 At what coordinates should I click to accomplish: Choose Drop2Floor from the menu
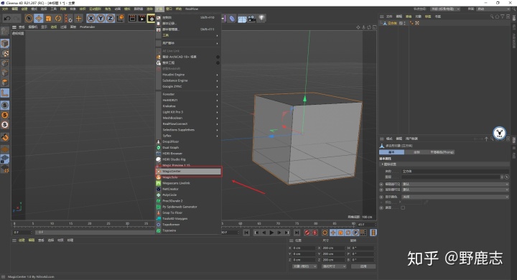[x=189, y=142]
